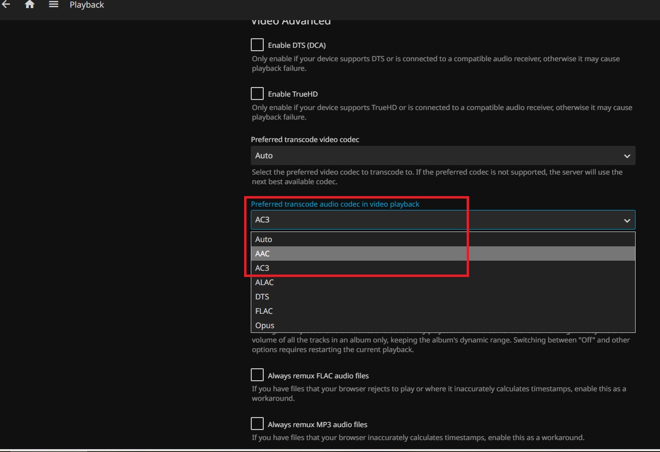Tick the Enable TrueHD checkbox

pyautogui.click(x=257, y=93)
